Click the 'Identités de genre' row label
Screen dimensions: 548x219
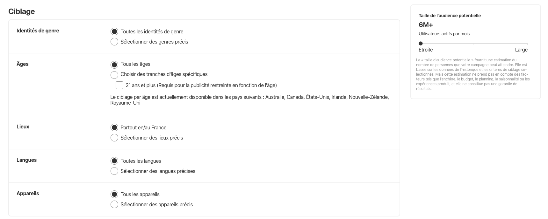[38, 31]
